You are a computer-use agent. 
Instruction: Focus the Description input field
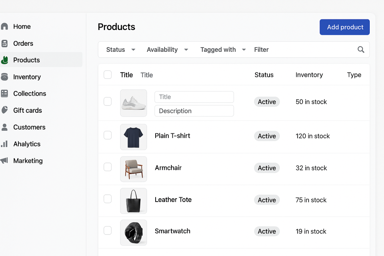point(194,111)
